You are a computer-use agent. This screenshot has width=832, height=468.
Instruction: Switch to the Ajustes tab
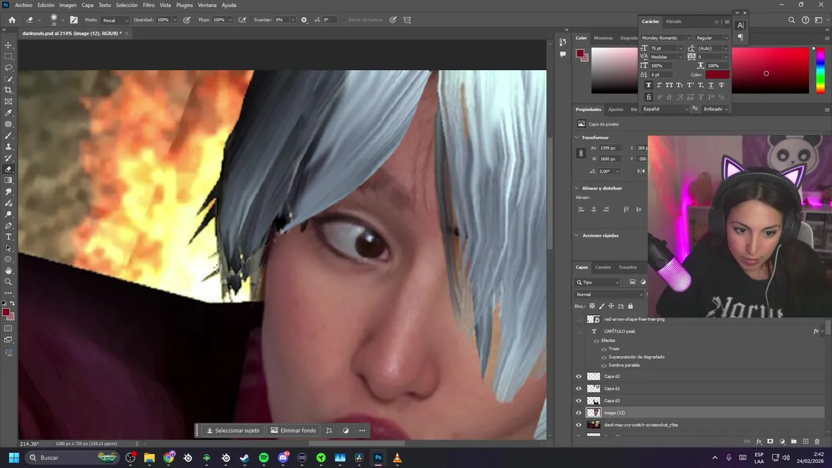point(616,109)
